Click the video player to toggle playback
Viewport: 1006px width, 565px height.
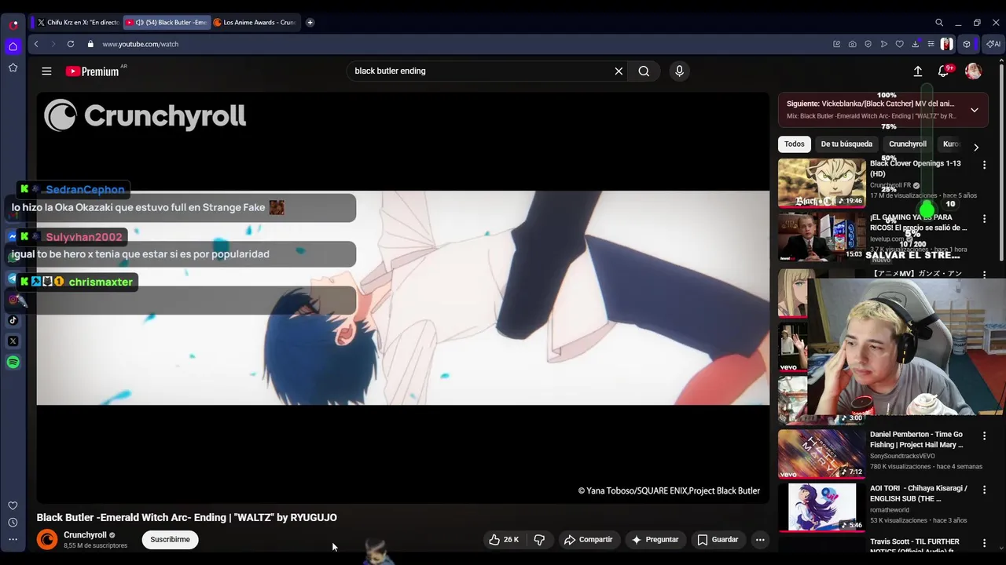[x=403, y=297]
